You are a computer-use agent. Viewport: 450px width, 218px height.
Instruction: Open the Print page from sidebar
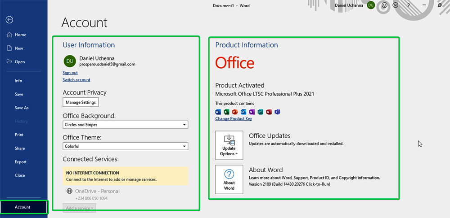(x=19, y=135)
